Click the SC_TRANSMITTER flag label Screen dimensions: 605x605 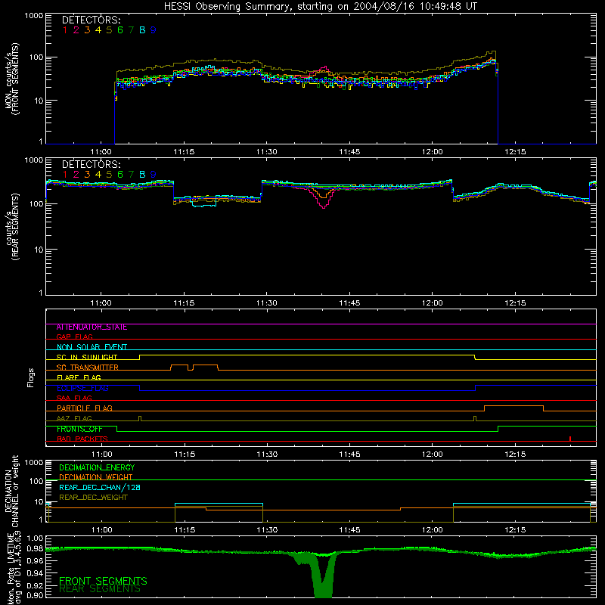pyautogui.click(x=88, y=368)
